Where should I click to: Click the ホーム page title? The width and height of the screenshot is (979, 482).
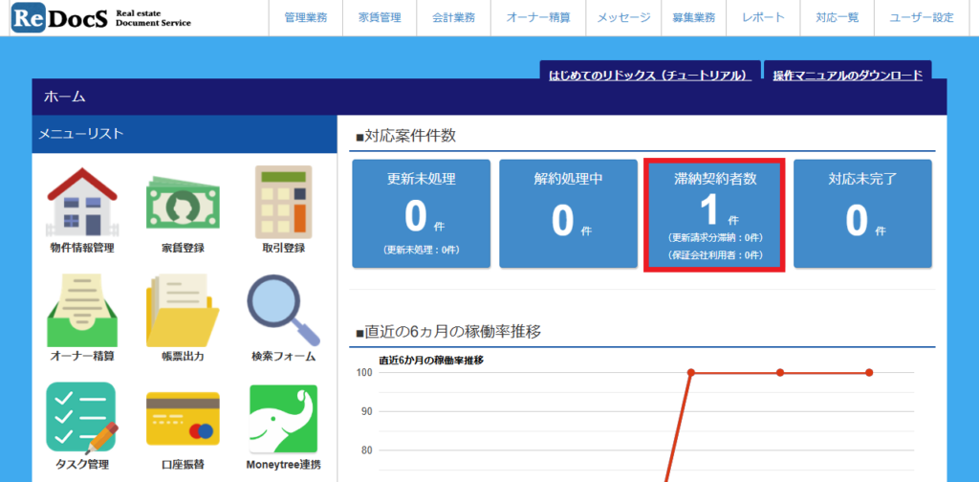pos(64,97)
